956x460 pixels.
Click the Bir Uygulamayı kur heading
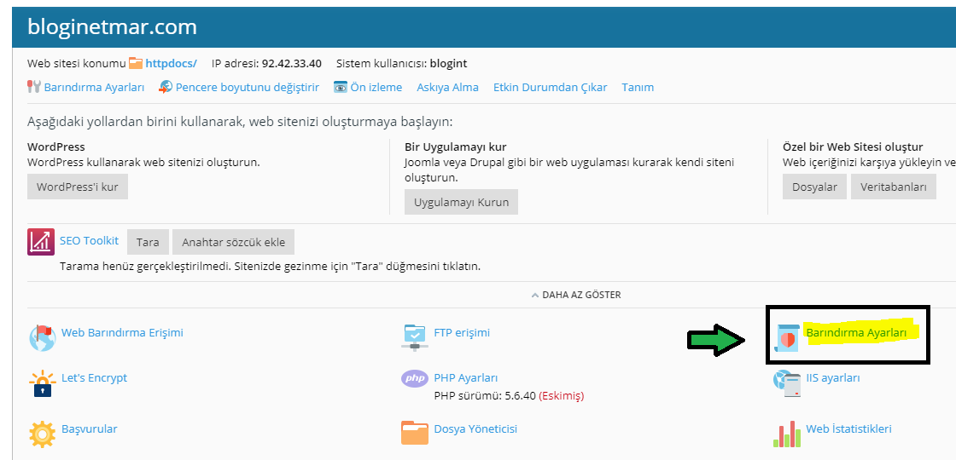456,147
